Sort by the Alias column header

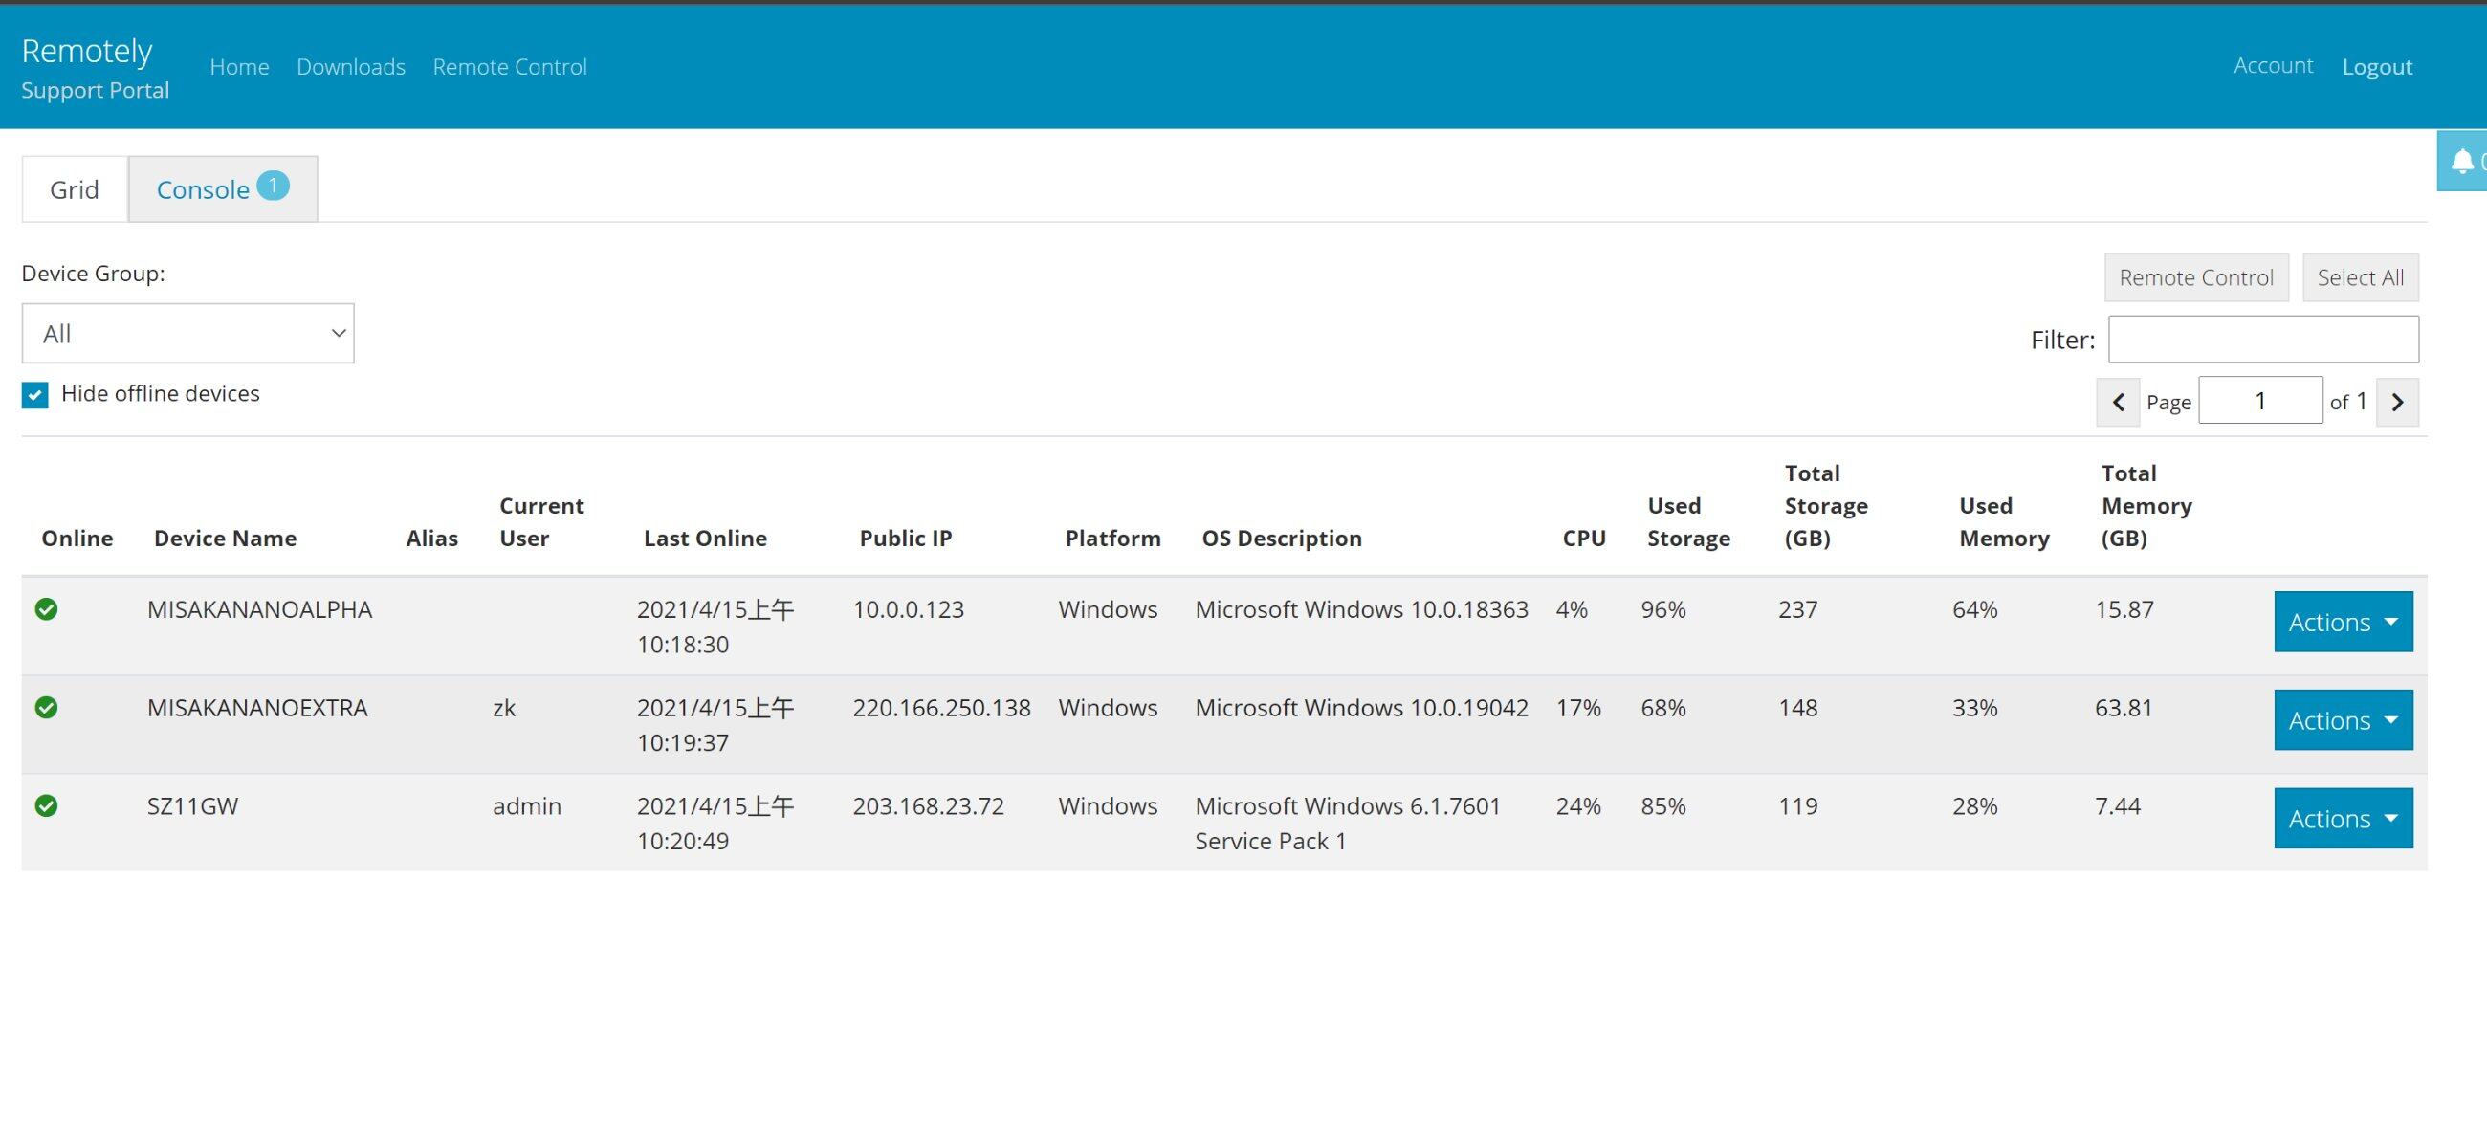point(431,538)
